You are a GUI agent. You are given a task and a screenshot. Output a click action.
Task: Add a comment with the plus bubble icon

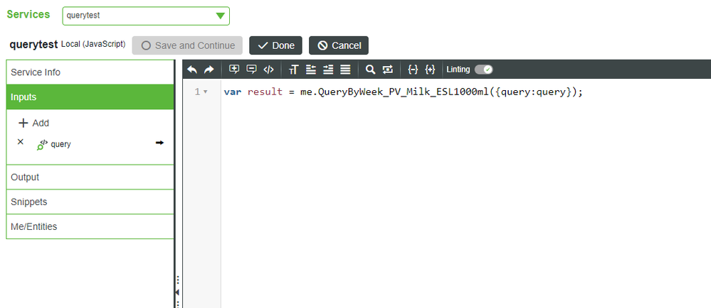(234, 70)
